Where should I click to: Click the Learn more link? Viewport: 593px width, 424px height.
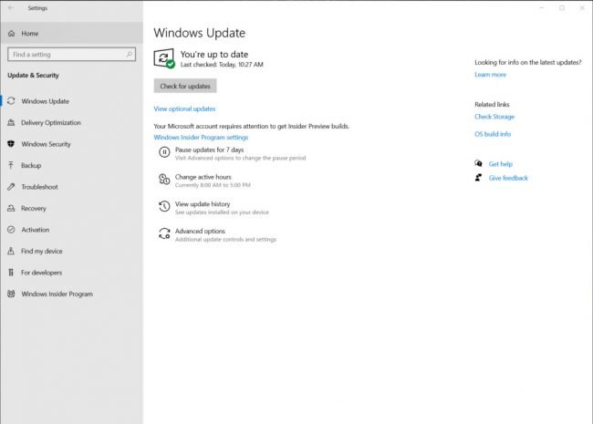(490, 75)
